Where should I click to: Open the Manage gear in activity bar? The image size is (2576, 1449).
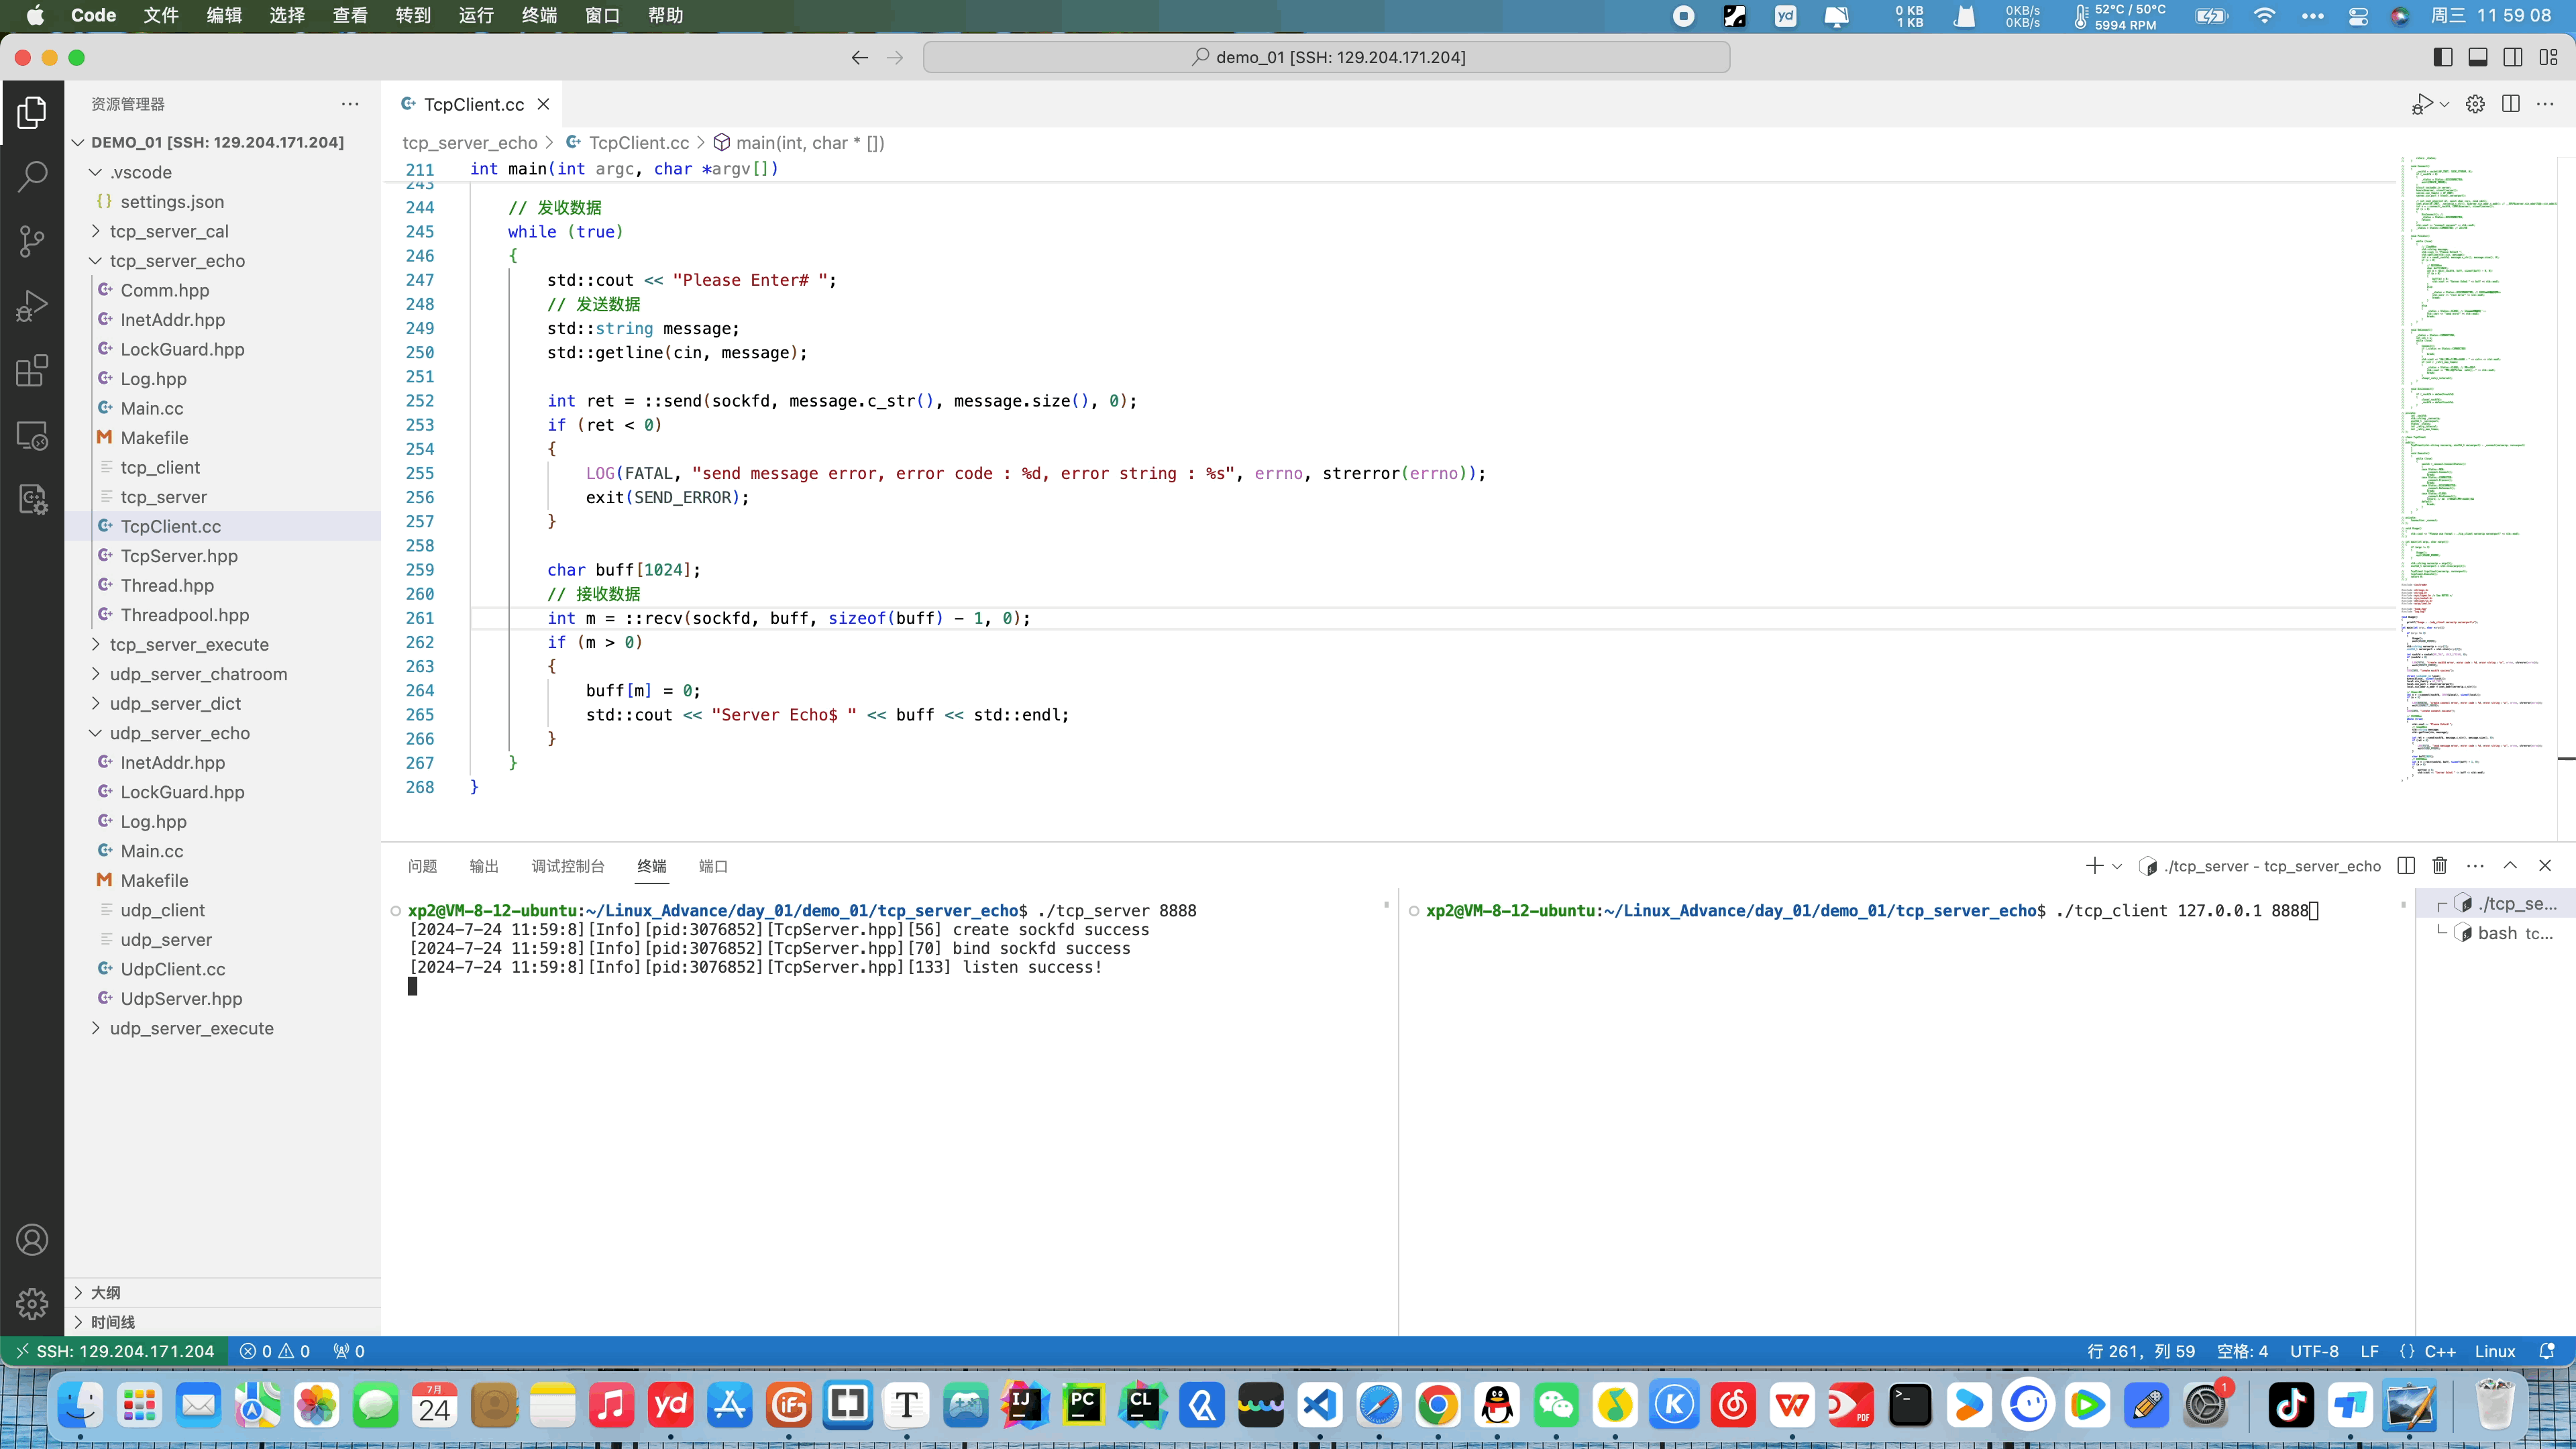click(x=32, y=1303)
